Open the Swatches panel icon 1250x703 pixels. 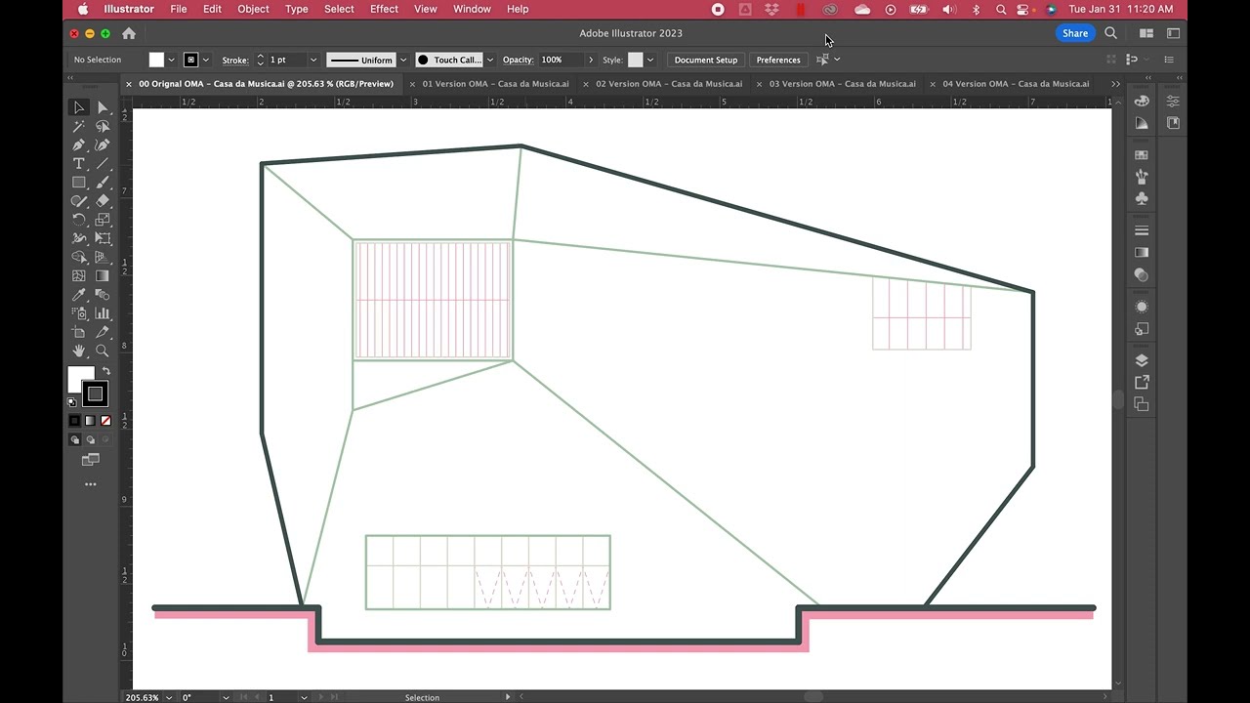click(1142, 155)
